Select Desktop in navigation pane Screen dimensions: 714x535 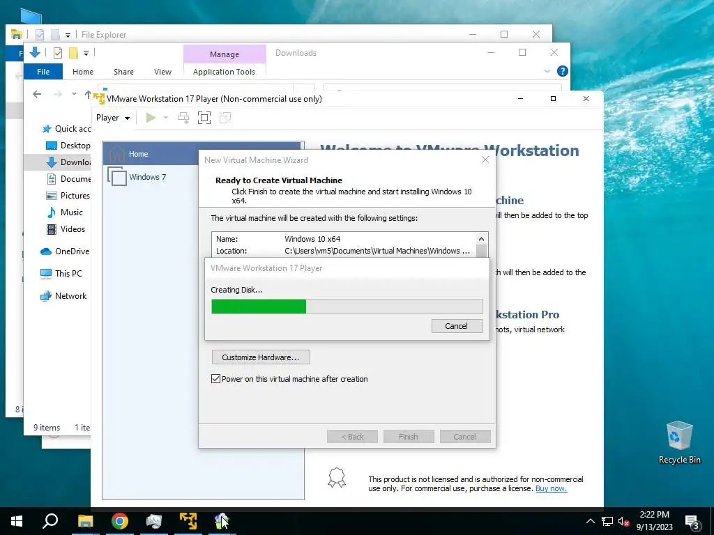tap(68, 146)
